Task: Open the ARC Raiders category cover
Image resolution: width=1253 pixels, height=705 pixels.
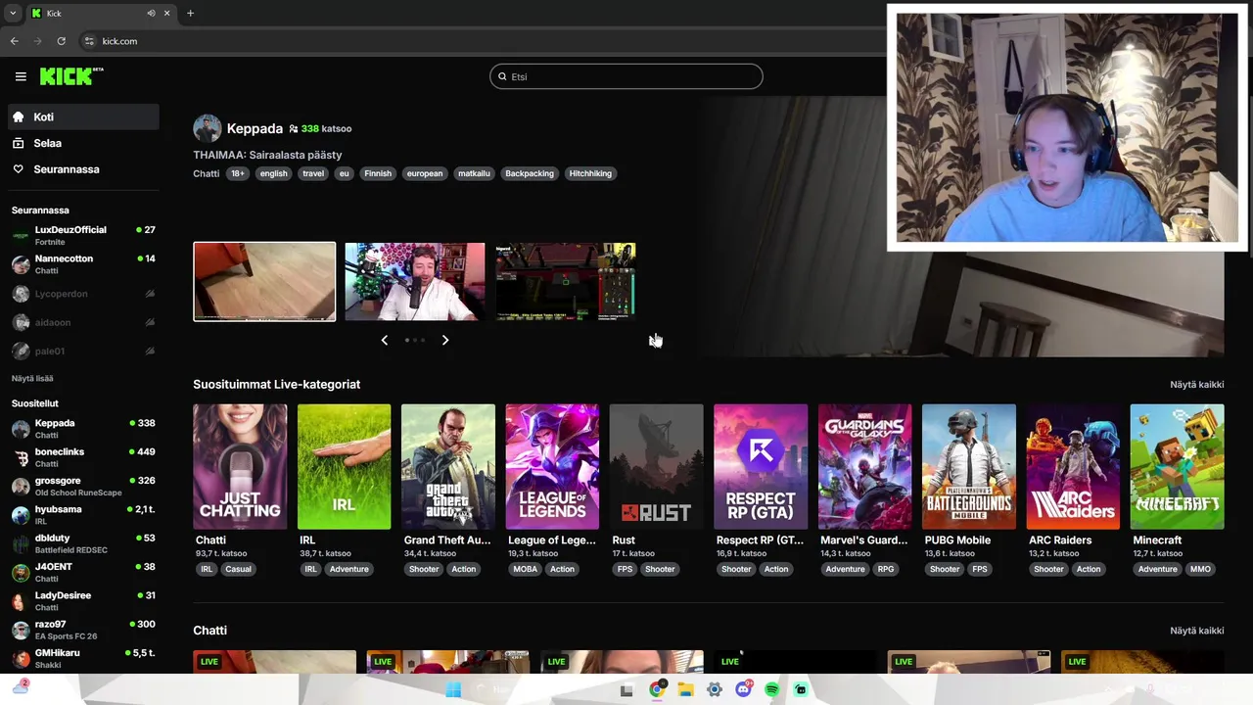Action: (x=1073, y=467)
